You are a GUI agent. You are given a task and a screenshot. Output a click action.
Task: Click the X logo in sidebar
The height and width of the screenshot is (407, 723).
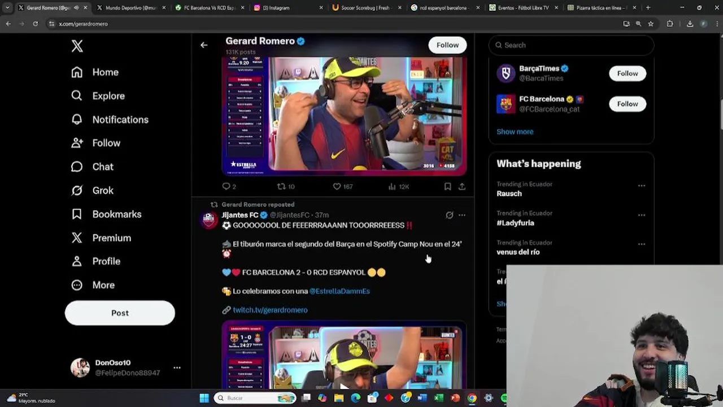77,46
